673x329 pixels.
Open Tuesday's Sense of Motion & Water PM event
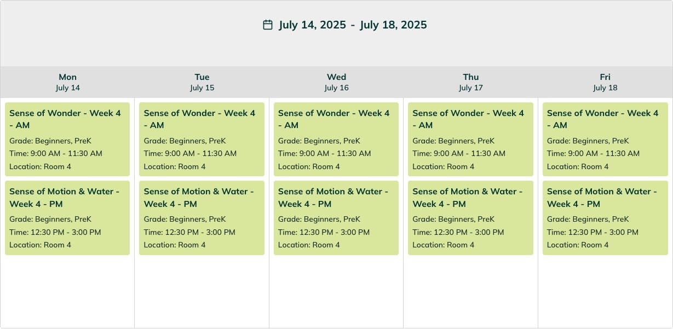point(202,218)
